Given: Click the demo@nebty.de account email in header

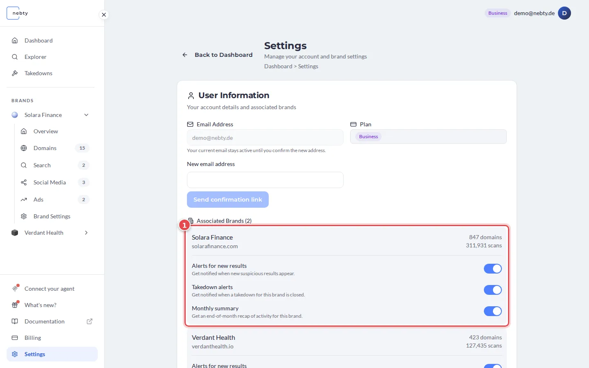Looking at the screenshot, I should pyautogui.click(x=534, y=13).
